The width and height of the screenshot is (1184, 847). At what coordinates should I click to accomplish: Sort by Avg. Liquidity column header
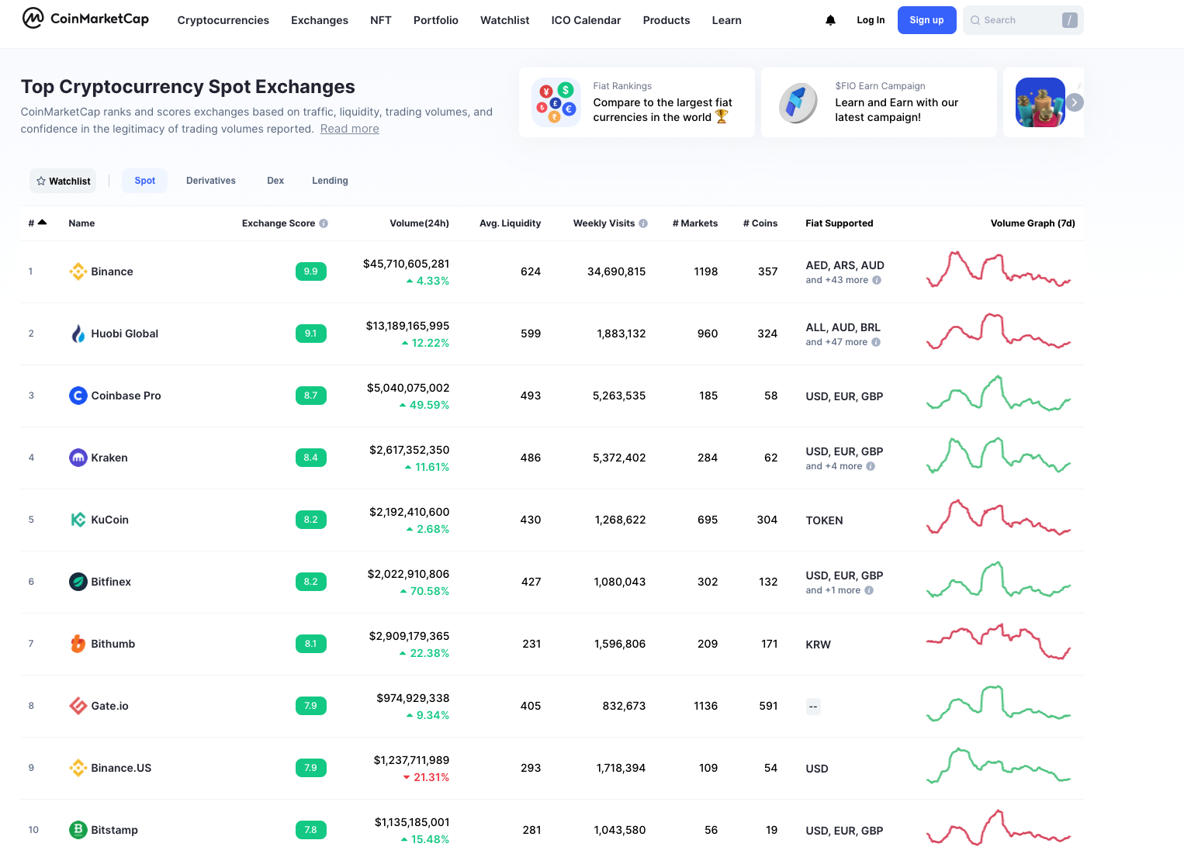(x=511, y=223)
